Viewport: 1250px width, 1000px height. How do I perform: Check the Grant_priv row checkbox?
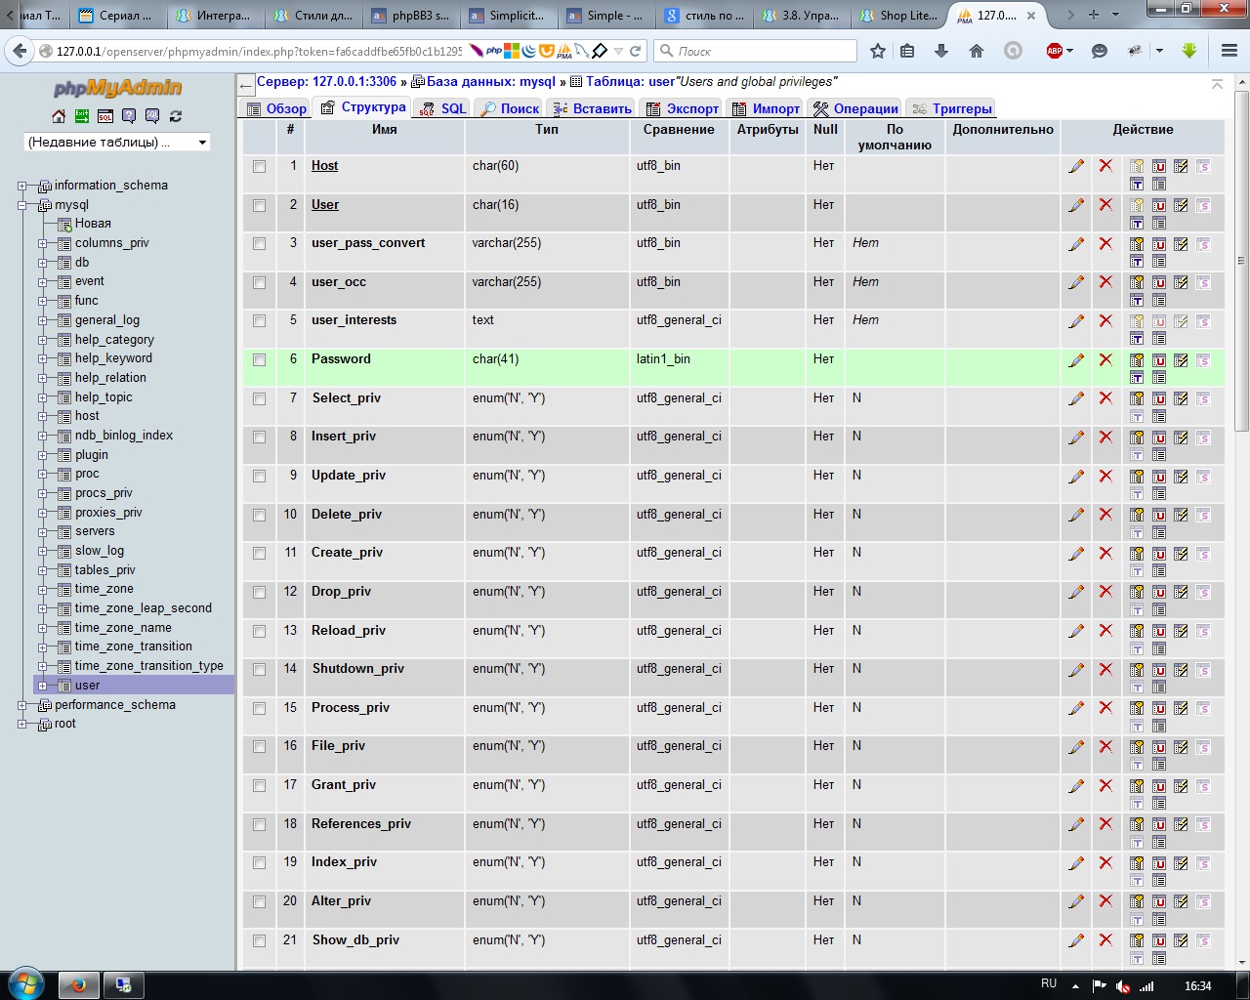point(259,786)
